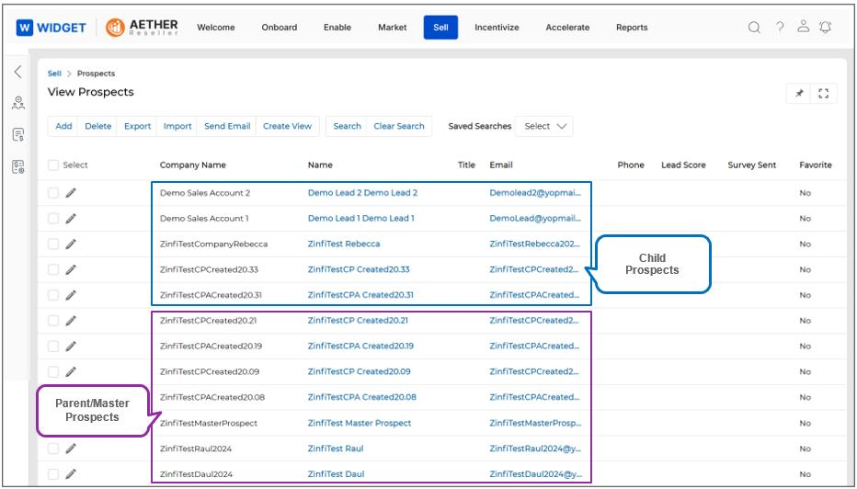Click the Send Email button
The width and height of the screenshot is (857, 489).
pyautogui.click(x=227, y=126)
